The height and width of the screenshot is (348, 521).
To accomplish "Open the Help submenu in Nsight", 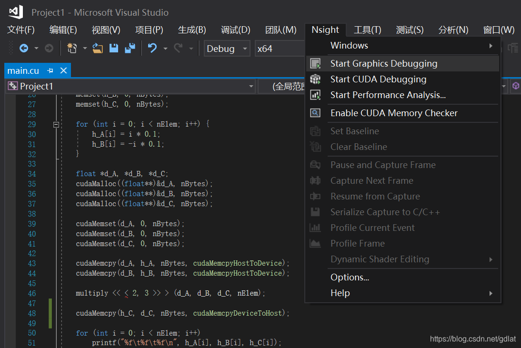I will [x=402, y=293].
